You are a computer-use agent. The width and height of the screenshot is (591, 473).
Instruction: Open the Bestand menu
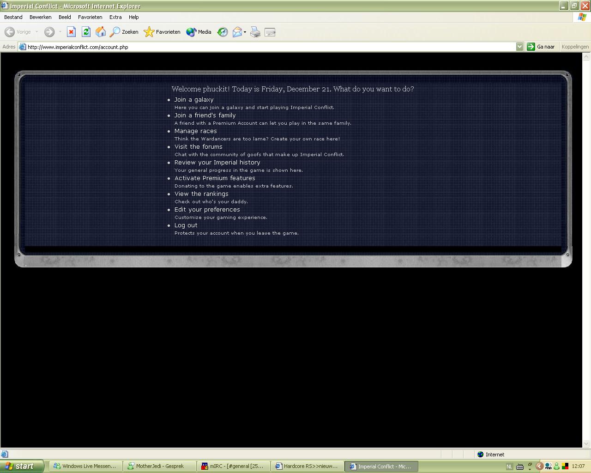(13, 17)
